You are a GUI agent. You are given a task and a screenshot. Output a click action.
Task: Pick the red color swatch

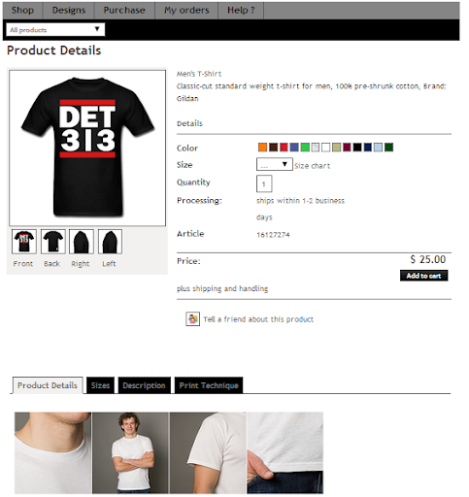284,148
